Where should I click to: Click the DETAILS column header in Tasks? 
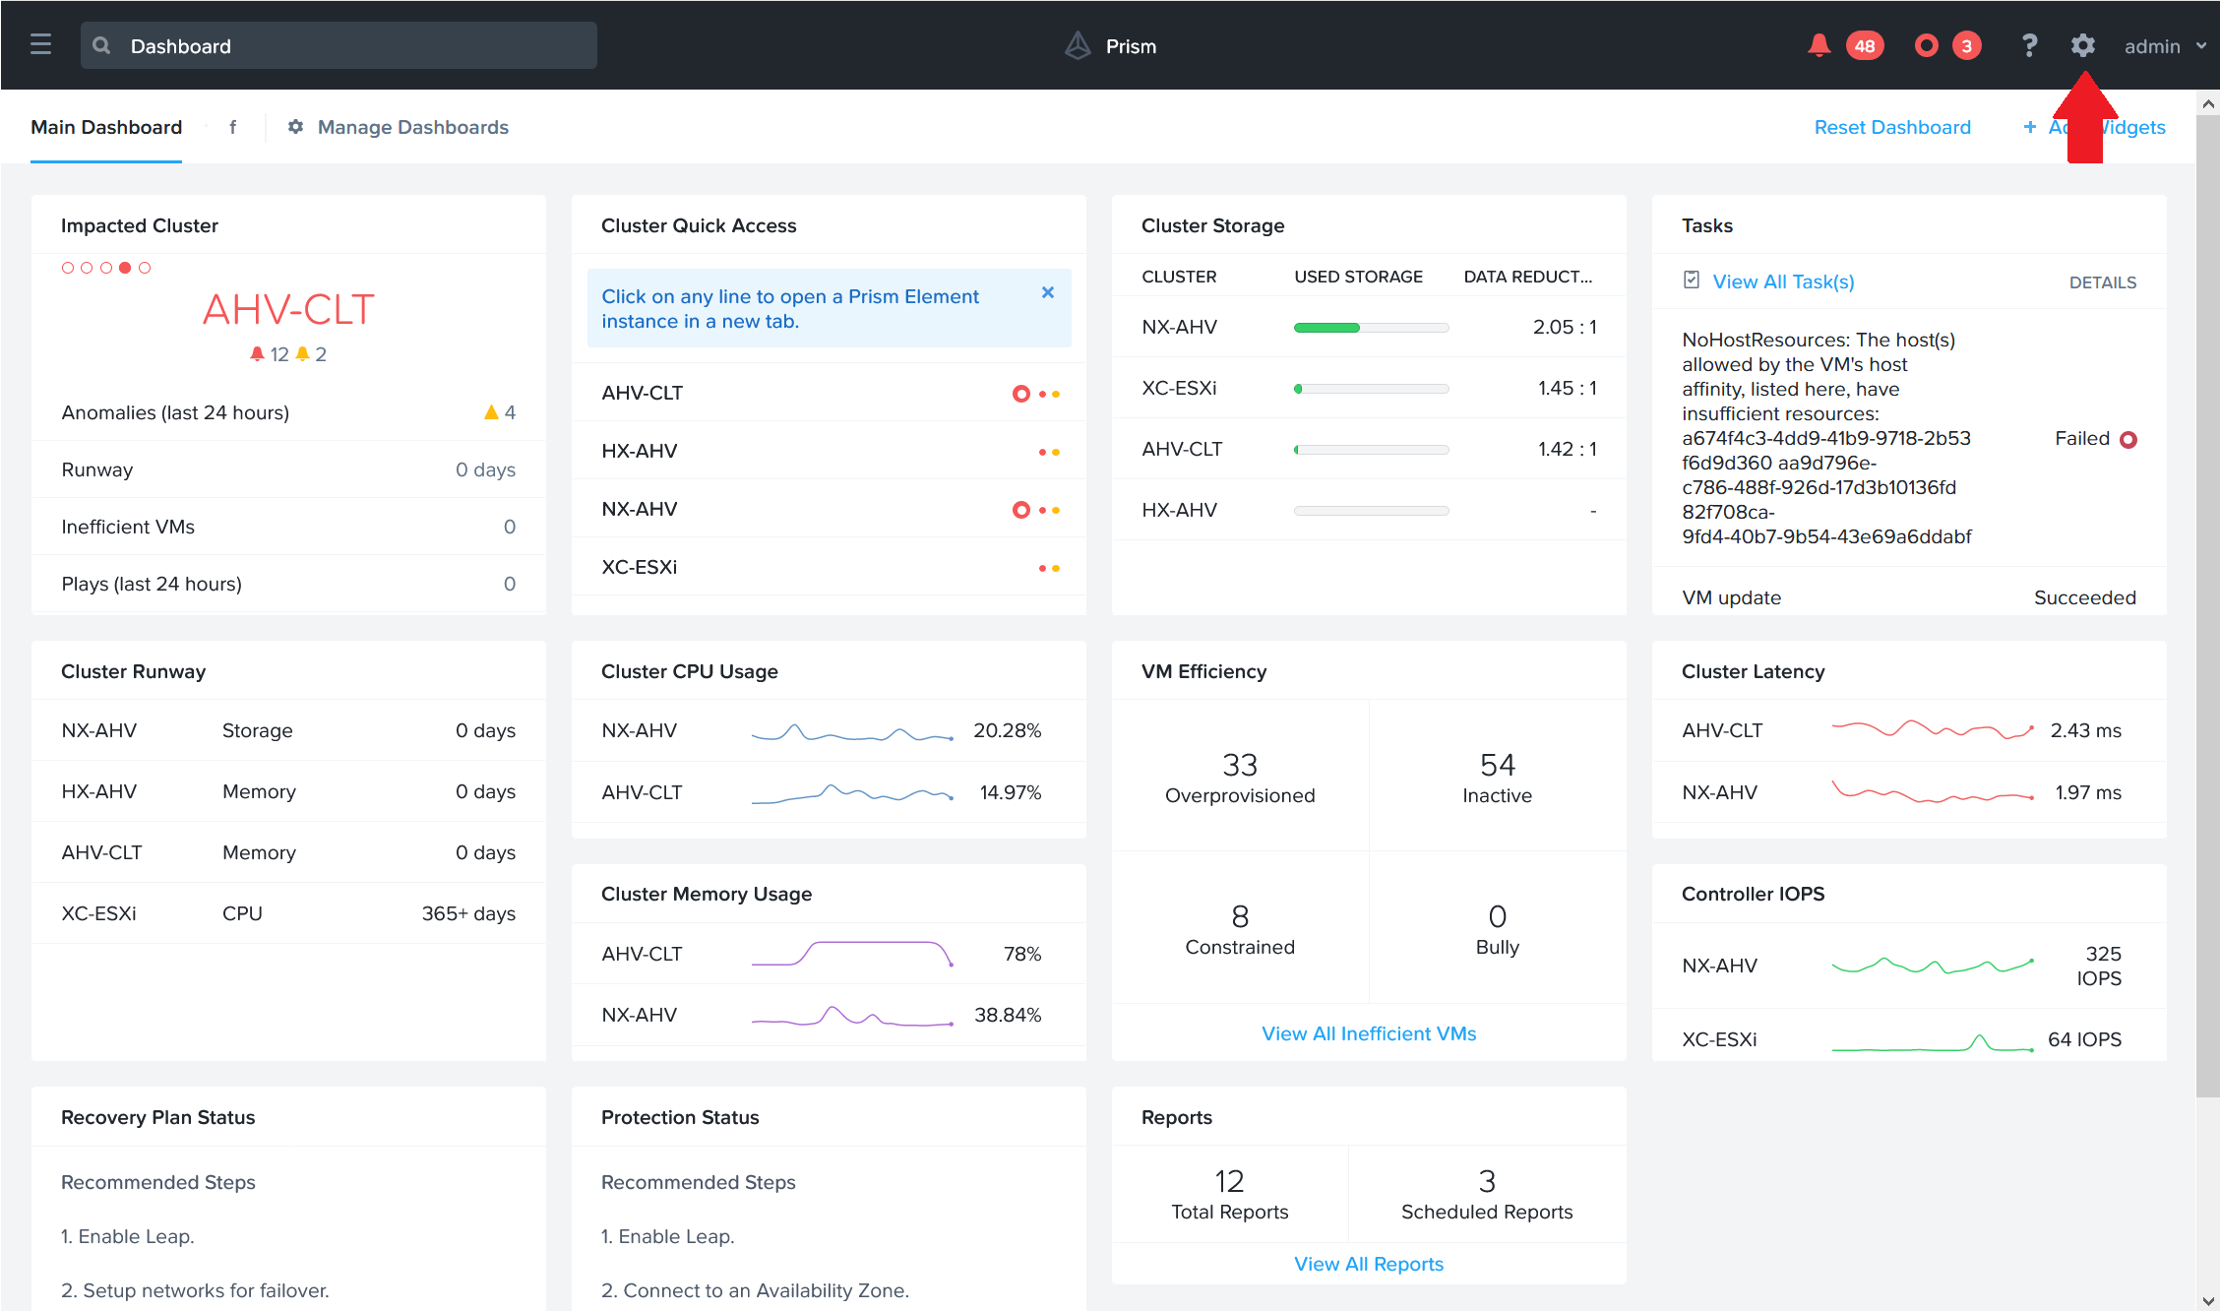coord(2103,282)
